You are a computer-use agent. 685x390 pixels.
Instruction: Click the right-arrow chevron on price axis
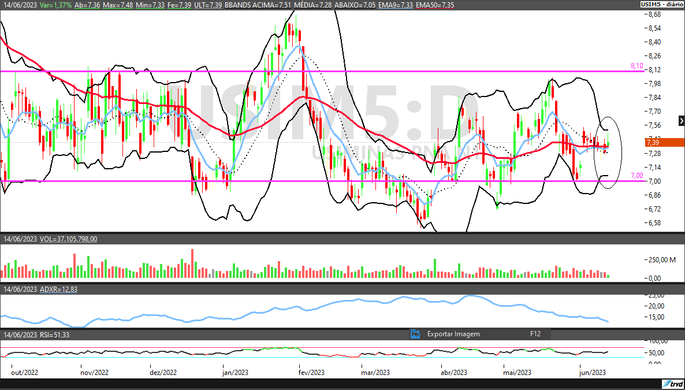[682, 121]
